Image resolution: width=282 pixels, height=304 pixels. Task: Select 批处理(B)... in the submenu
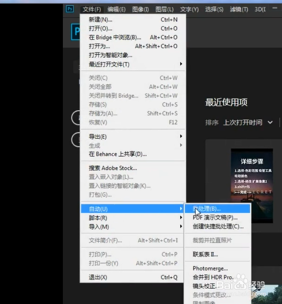coord(218,209)
